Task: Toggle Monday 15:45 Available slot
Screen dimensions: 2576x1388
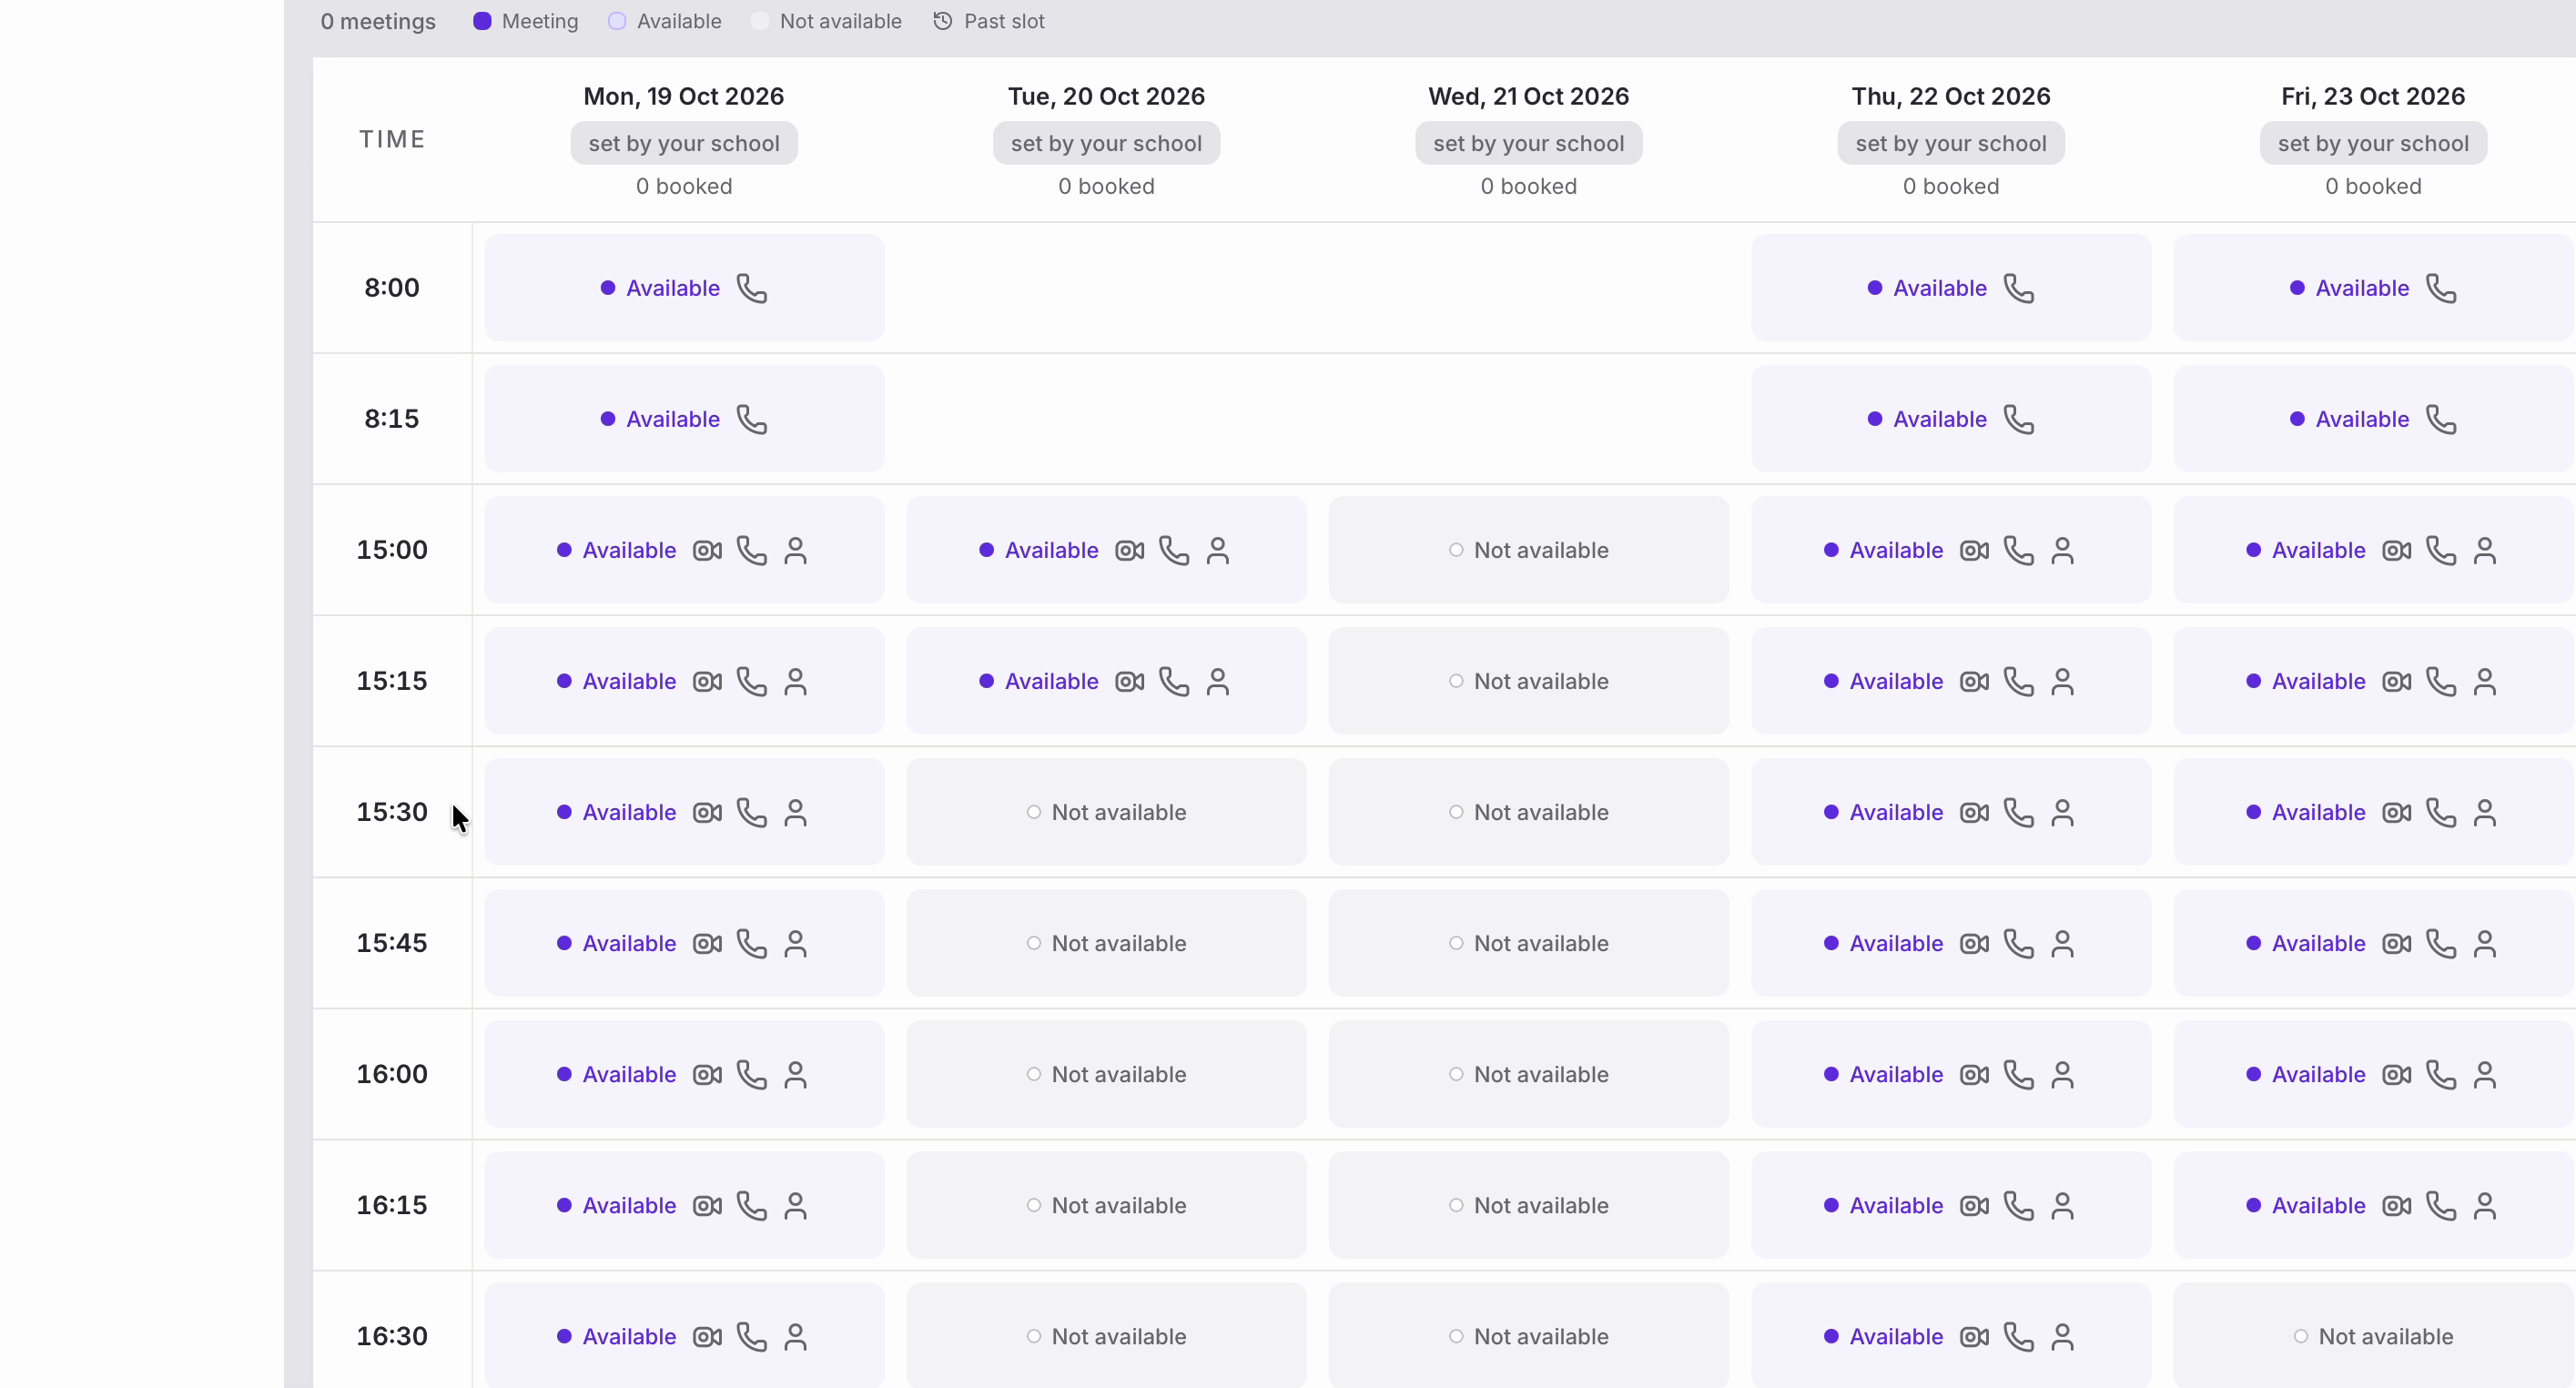Action: tap(684, 943)
